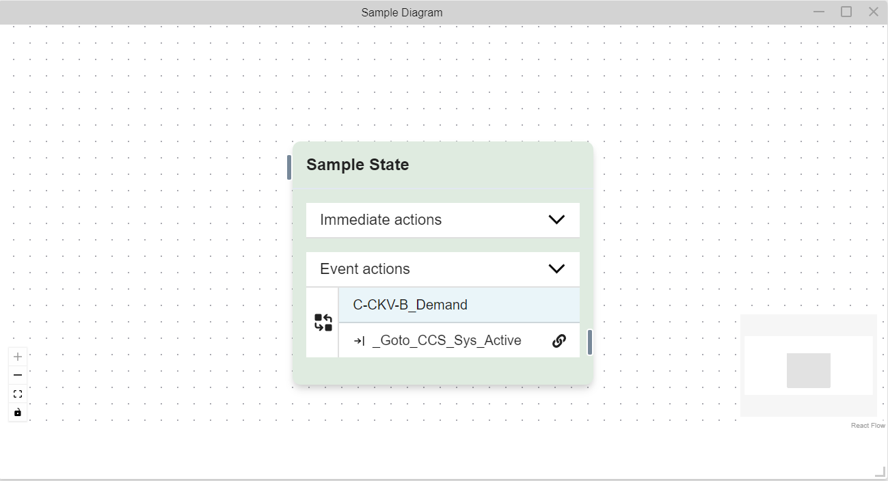Click the zoom in plus control
The height and width of the screenshot is (481, 888).
(x=18, y=357)
